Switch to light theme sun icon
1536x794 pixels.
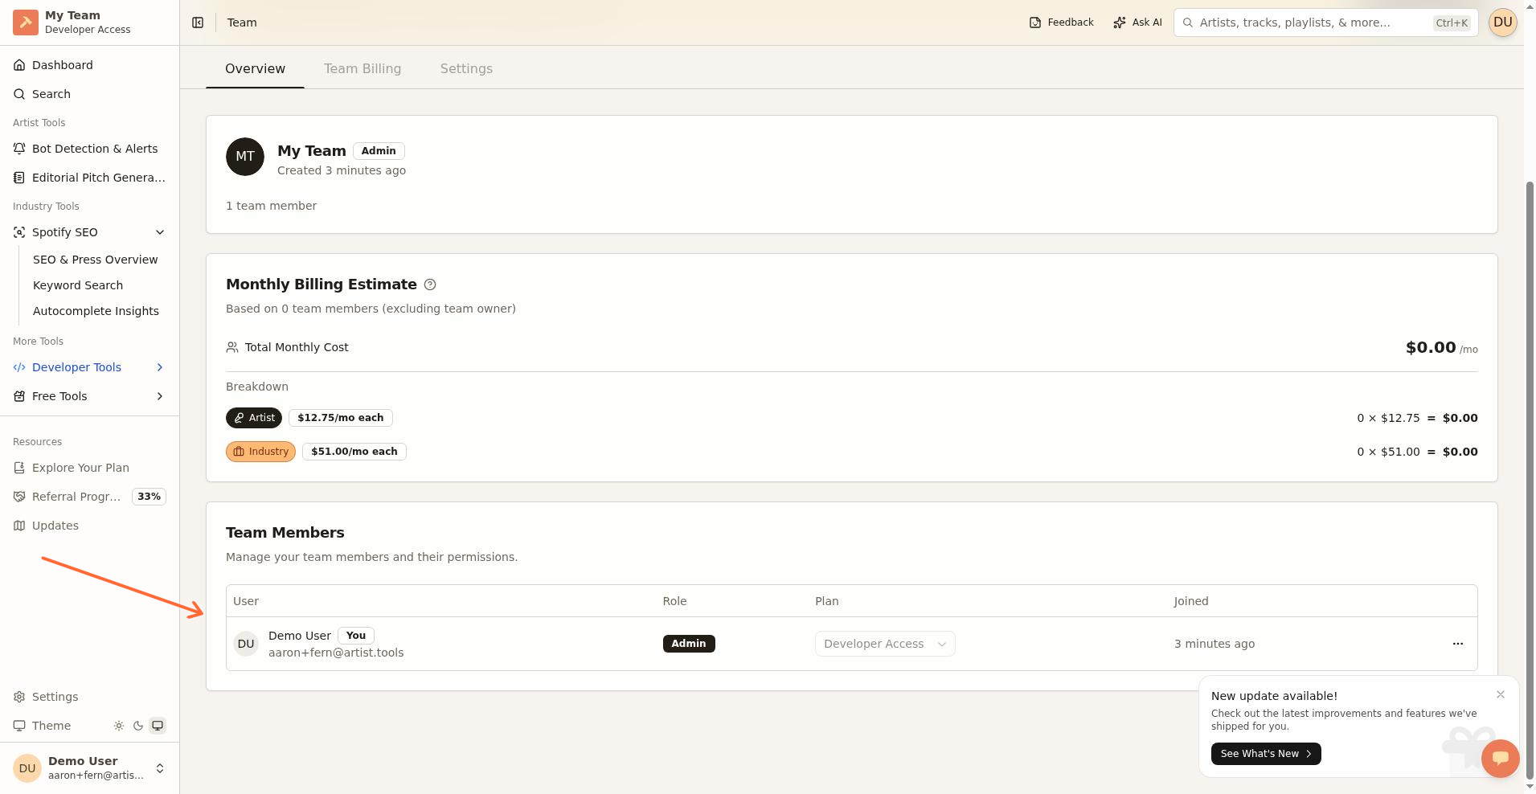tap(119, 726)
